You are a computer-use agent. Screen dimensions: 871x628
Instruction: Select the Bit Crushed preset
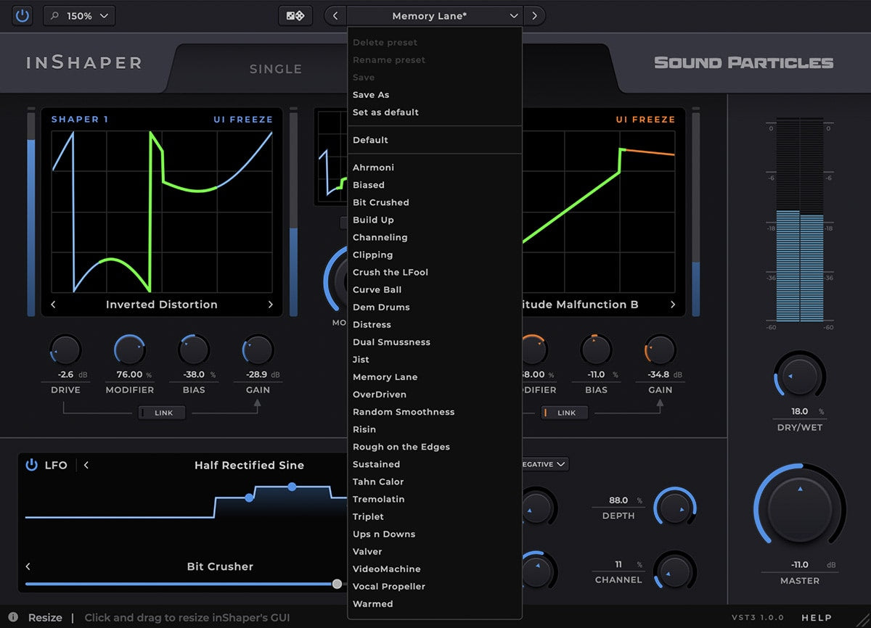pos(380,202)
